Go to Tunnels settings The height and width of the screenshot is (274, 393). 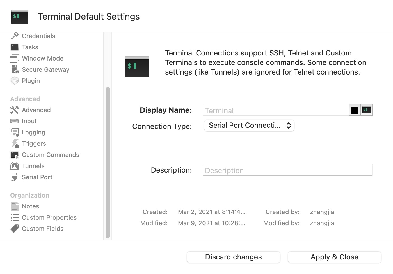33,166
